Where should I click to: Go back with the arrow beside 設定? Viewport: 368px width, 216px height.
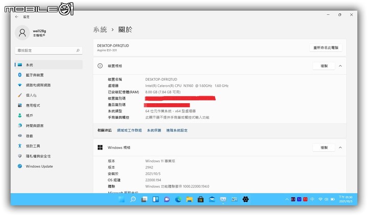[17, 17]
